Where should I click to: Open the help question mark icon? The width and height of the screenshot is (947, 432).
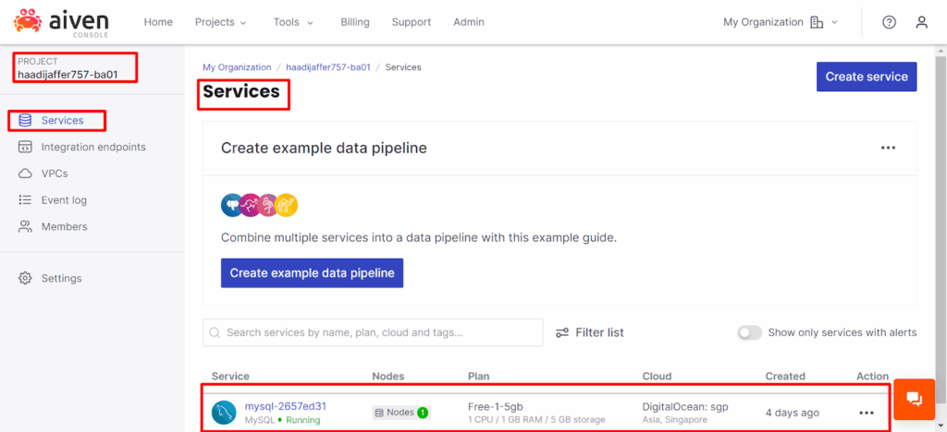click(x=889, y=22)
